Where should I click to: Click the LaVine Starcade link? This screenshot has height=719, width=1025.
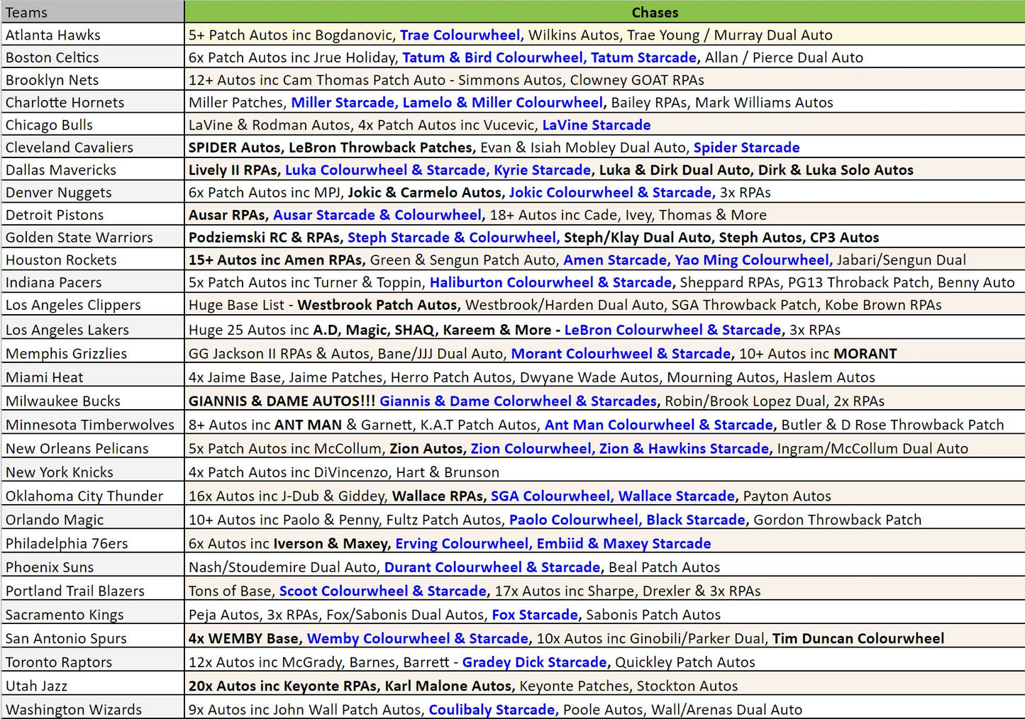(x=596, y=125)
